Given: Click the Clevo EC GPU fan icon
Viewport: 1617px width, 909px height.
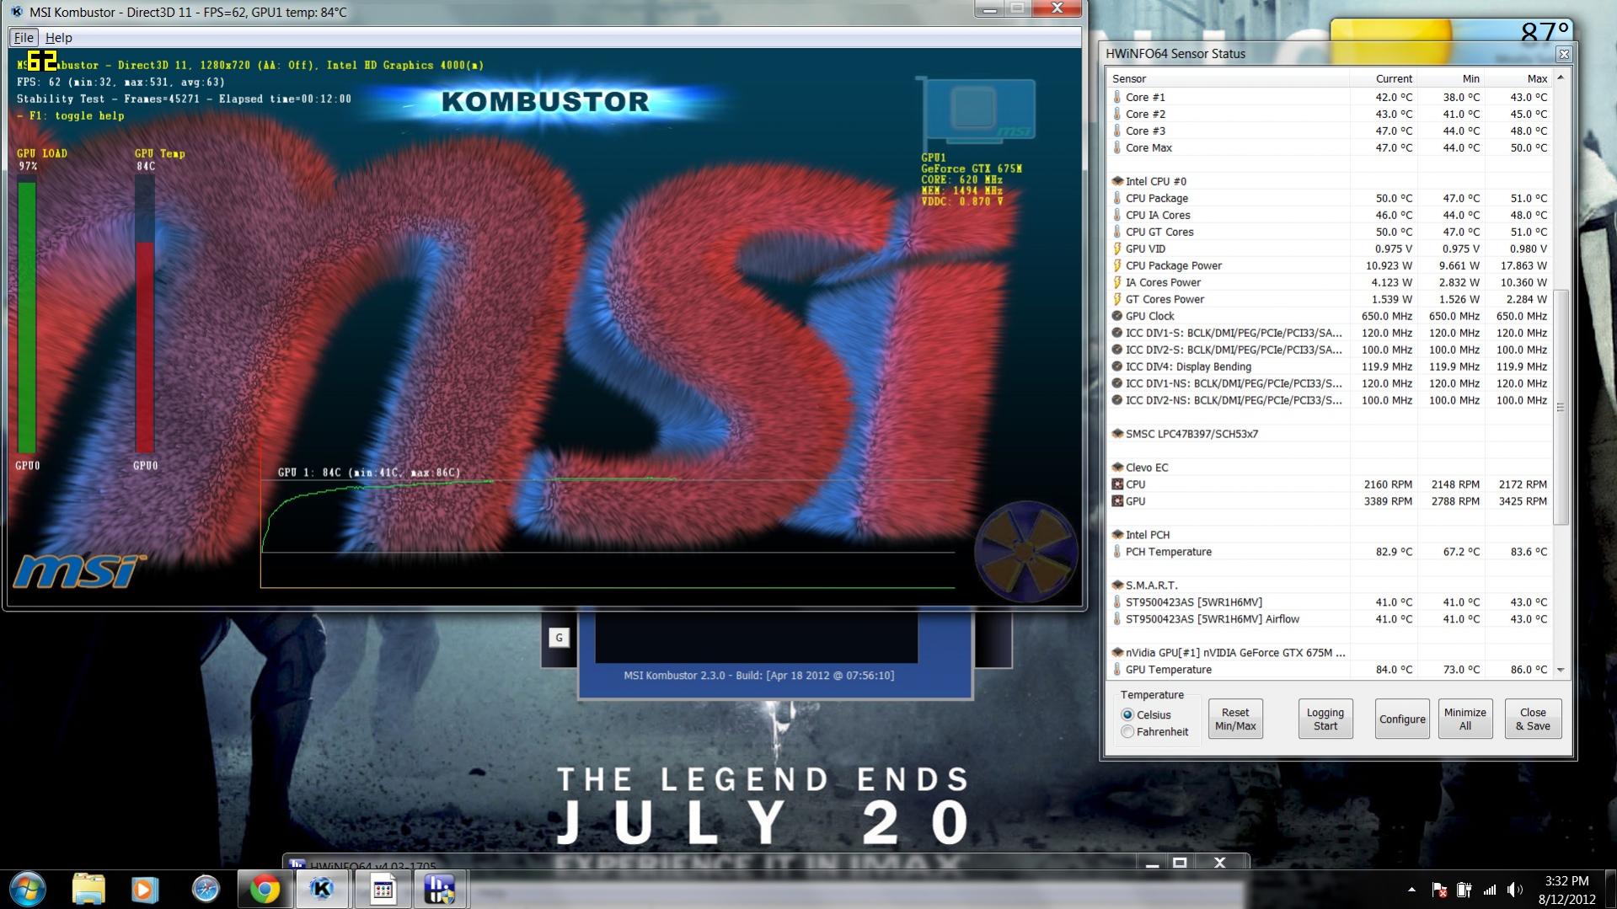Looking at the screenshot, I should pyautogui.click(x=1117, y=501).
